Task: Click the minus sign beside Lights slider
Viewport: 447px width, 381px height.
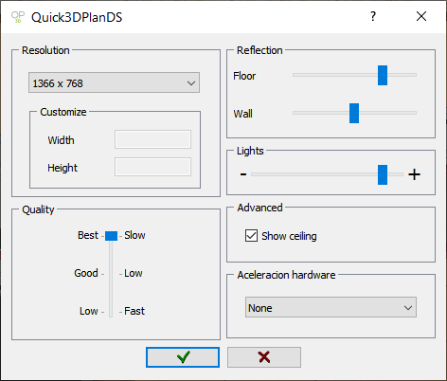Action: tap(243, 174)
